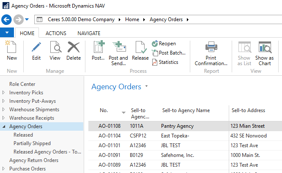Click Ceres 5.00.00 Demo Company breadcrumb
This screenshot has height=173, width=282.
point(81,19)
